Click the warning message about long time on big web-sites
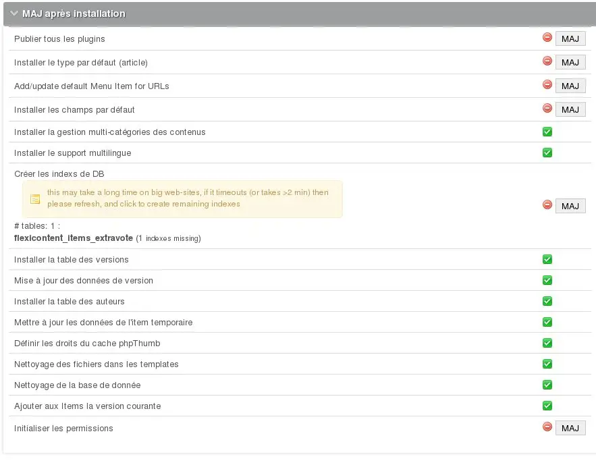Screen dimensions: 596x465 pos(188,198)
